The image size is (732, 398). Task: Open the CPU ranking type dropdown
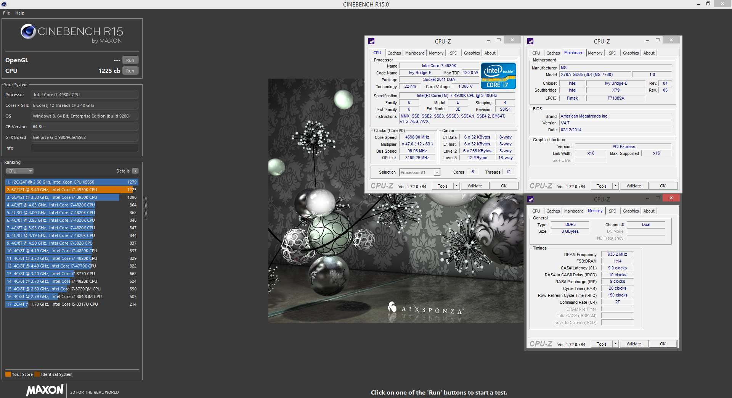pyautogui.click(x=20, y=171)
